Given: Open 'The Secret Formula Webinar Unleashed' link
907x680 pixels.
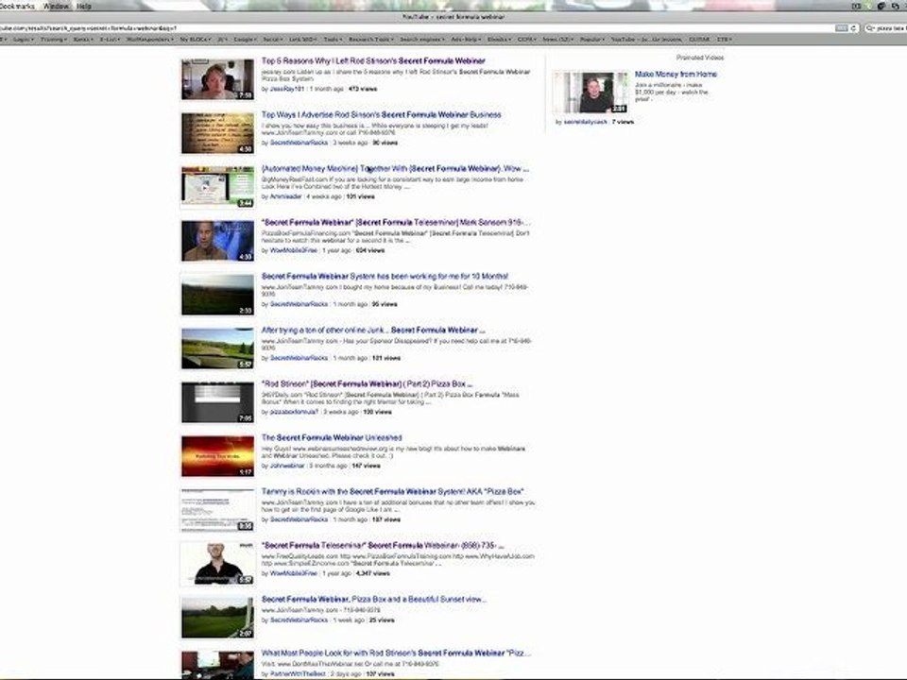Looking at the screenshot, I should (x=332, y=437).
